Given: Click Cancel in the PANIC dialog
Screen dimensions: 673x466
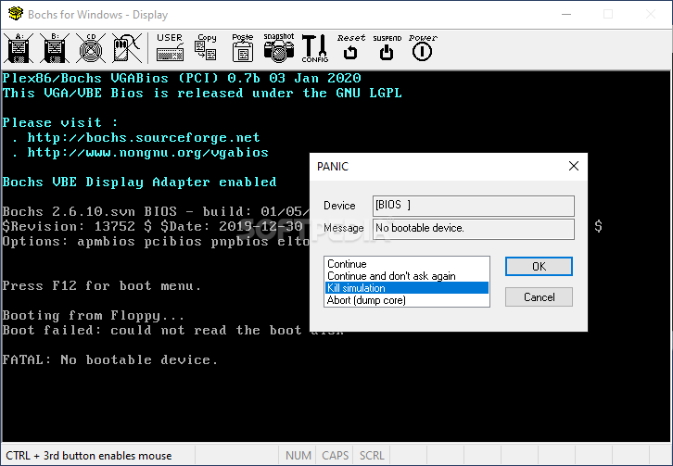Looking at the screenshot, I should 539,297.
